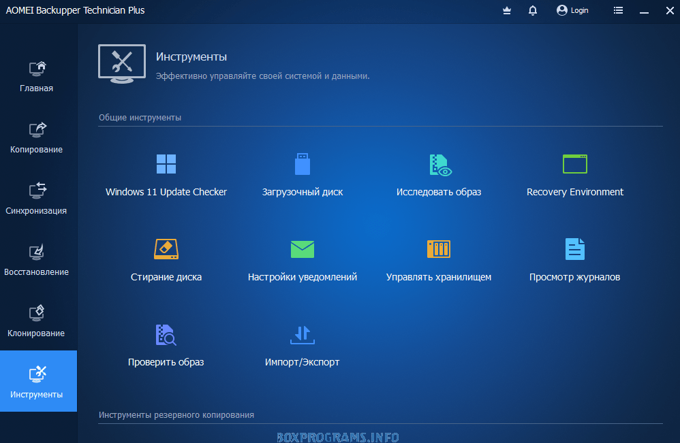
Task: Click the Эффективно управляйте своей системой subtitle
Action: click(262, 76)
